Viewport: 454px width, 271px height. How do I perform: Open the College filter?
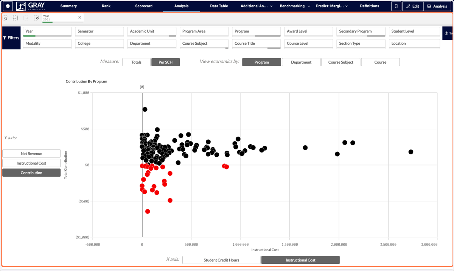point(100,44)
